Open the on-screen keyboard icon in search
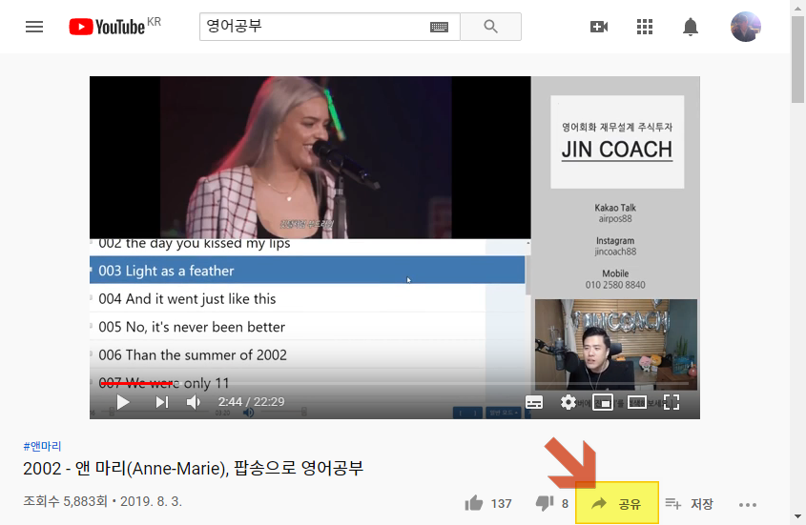This screenshot has height=525, width=806. (439, 27)
